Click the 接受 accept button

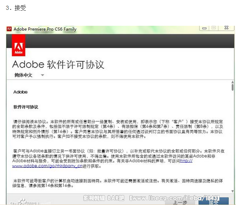pyautogui.click(x=213, y=201)
